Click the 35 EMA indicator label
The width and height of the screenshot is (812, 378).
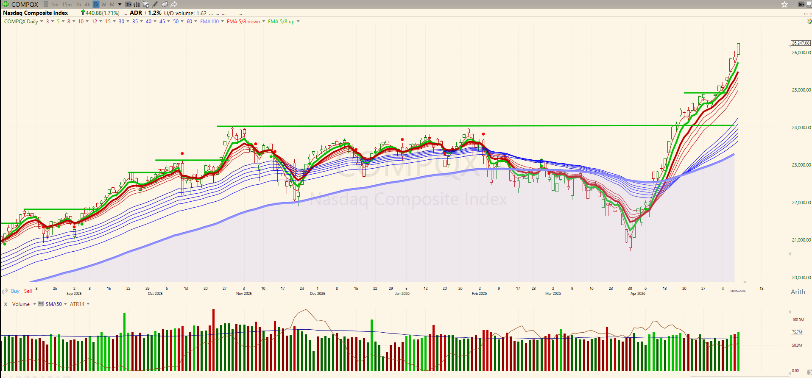(x=135, y=21)
